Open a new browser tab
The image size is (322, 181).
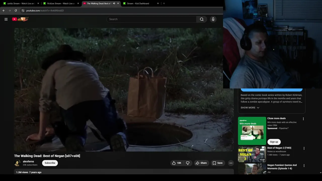point(164,4)
